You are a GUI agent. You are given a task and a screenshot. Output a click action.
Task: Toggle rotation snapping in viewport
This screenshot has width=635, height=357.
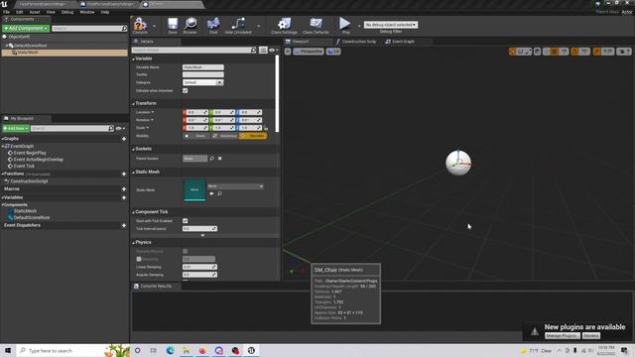coord(574,52)
